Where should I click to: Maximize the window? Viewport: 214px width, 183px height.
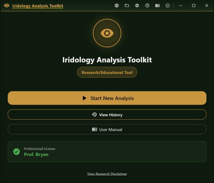coord(194,6)
